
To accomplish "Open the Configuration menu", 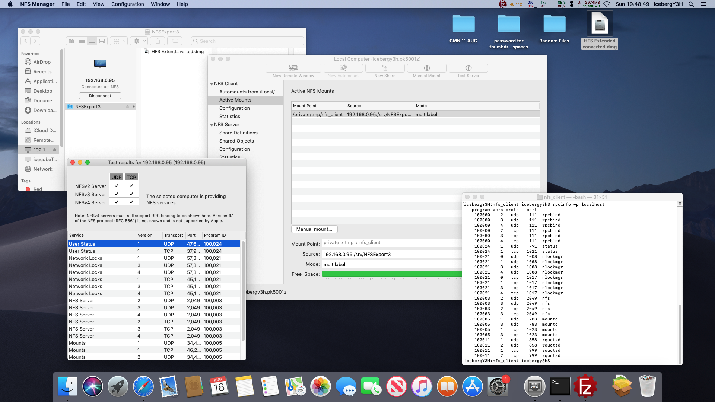I will pyautogui.click(x=127, y=4).
